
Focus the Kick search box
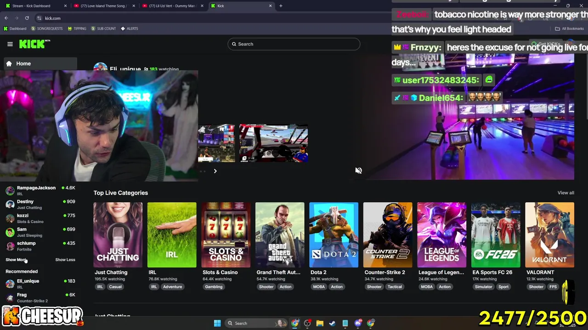[x=294, y=44]
